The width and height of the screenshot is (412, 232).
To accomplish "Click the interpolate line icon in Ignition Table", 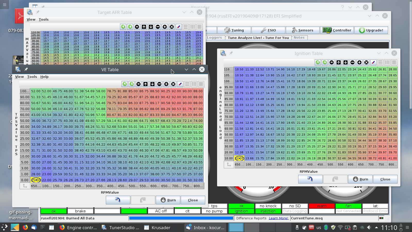I will pos(373,62).
